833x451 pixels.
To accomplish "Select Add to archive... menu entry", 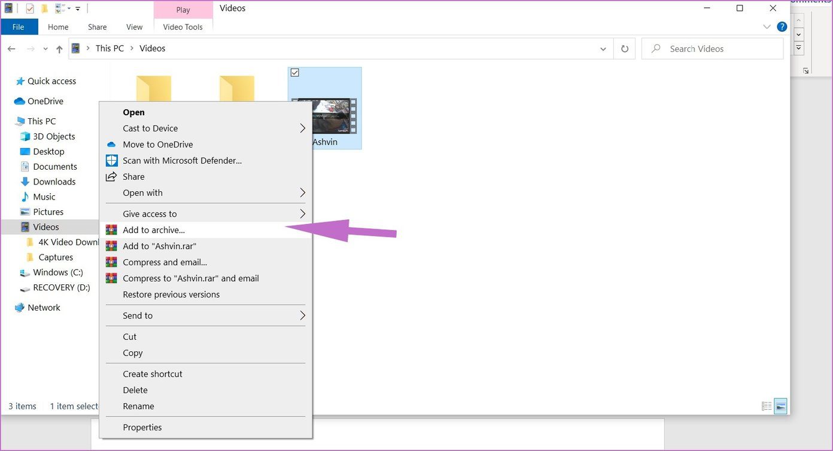I will [x=205, y=230].
